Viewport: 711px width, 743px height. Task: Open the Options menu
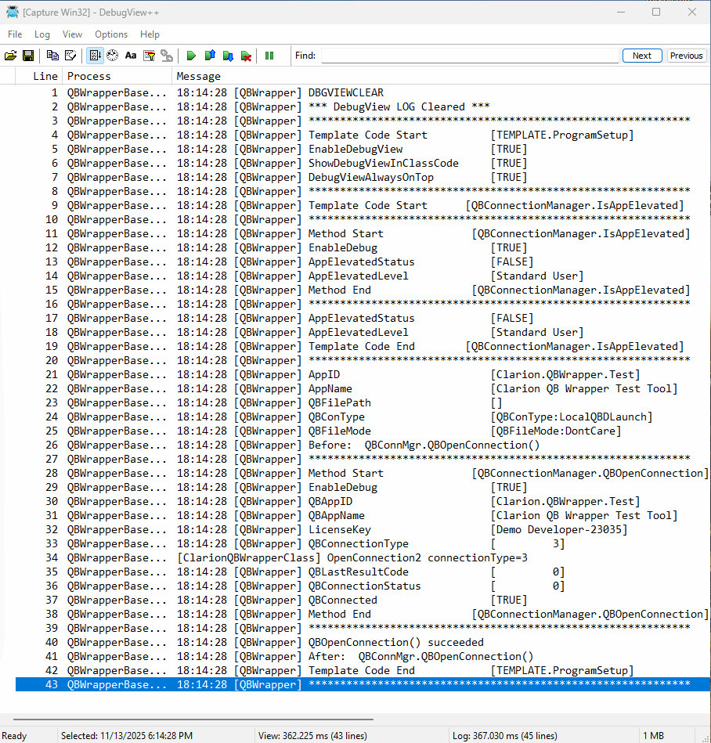(x=111, y=34)
